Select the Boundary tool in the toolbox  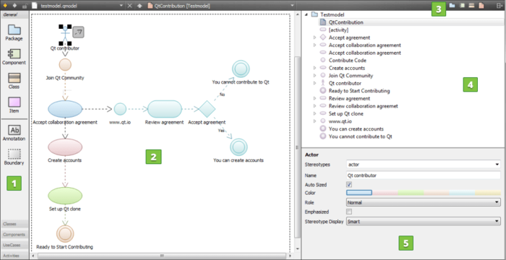pyautogui.click(x=14, y=157)
